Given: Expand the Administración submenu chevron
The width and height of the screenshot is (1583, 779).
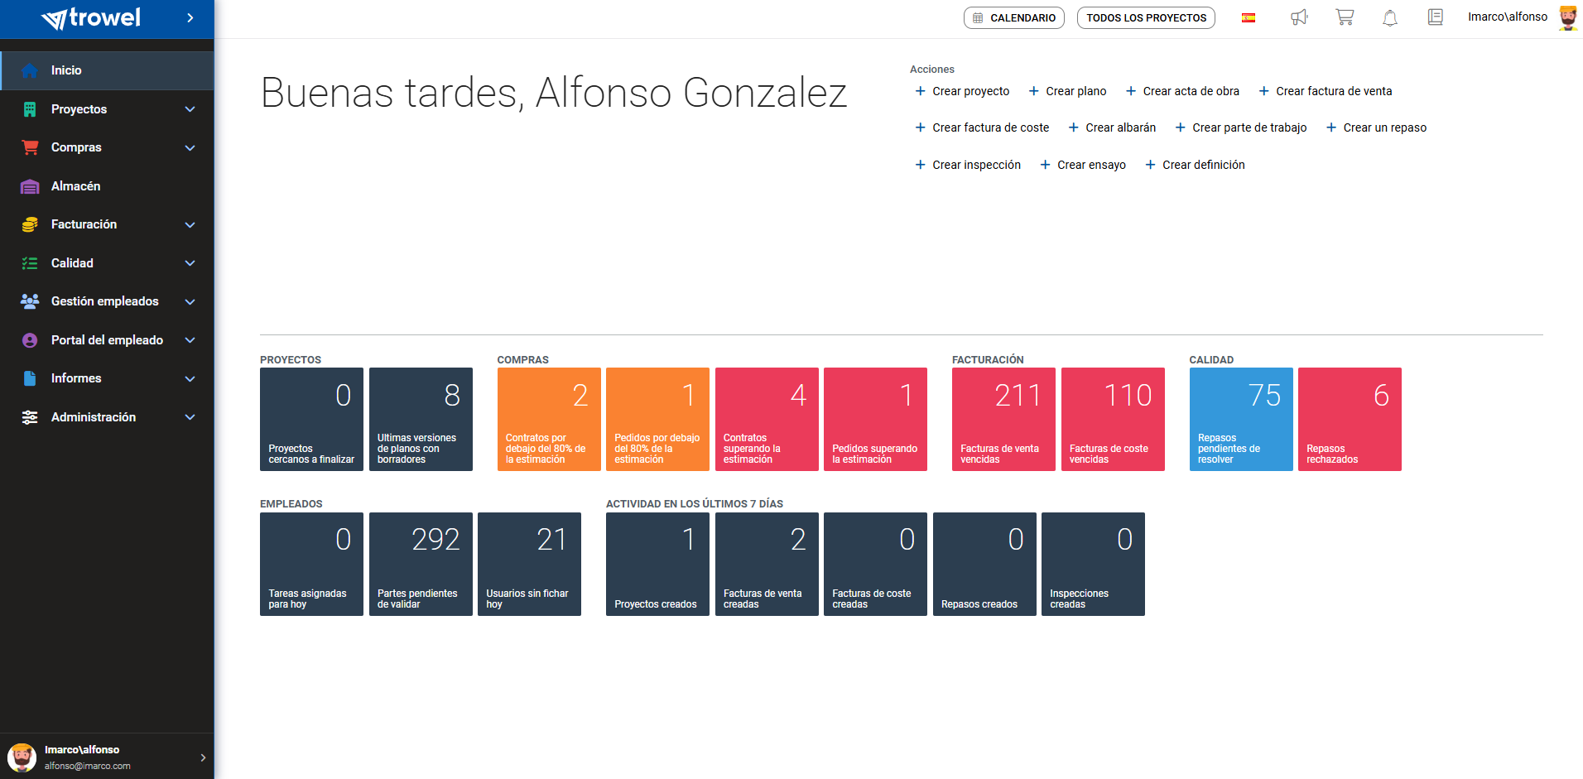Looking at the screenshot, I should (x=190, y=417).
